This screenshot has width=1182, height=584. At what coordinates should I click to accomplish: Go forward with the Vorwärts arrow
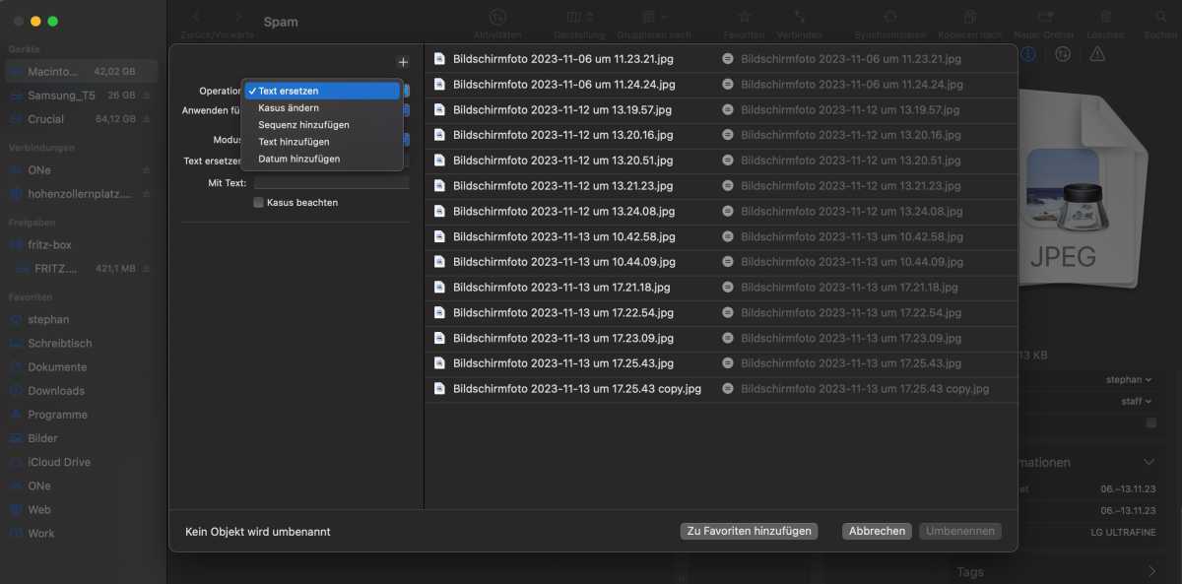click(238, 17)
